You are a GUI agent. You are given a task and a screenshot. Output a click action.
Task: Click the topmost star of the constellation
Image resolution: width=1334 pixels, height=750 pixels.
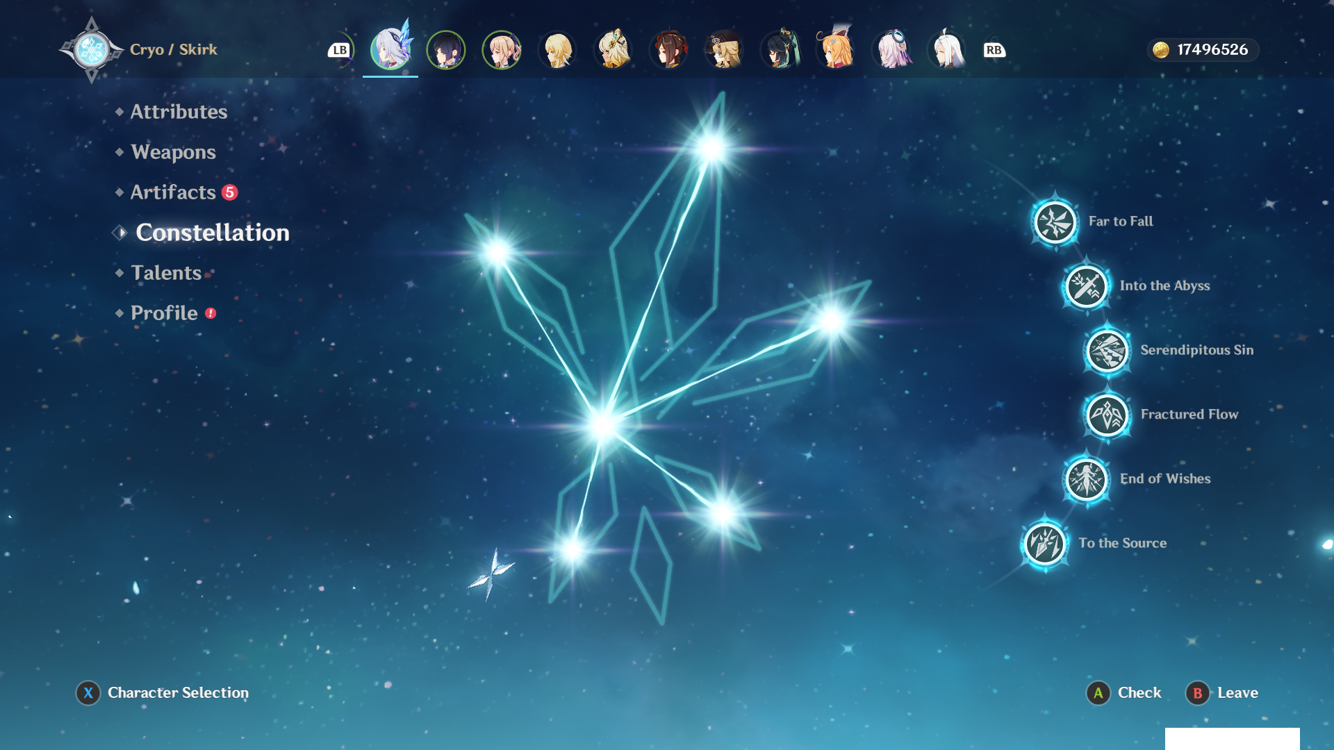(x=712, y=148)
